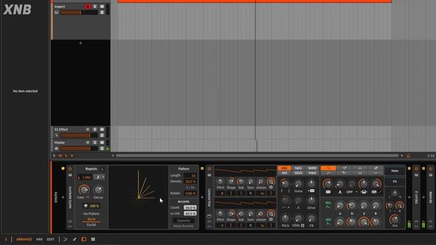The image size is (436, 245).
Task: Solo the Master track
Action: [95, 142]
